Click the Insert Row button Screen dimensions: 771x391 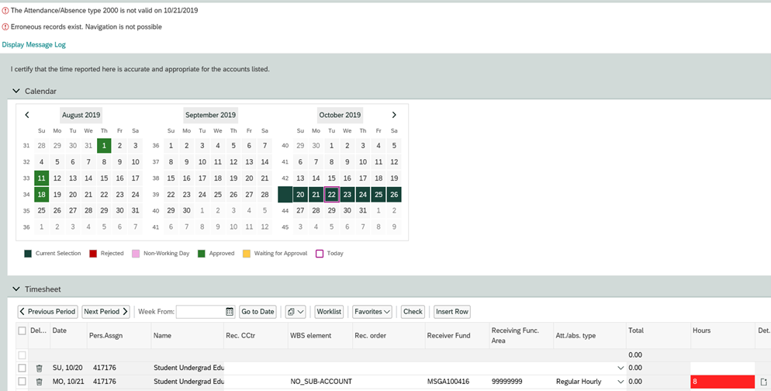(451, 312)
